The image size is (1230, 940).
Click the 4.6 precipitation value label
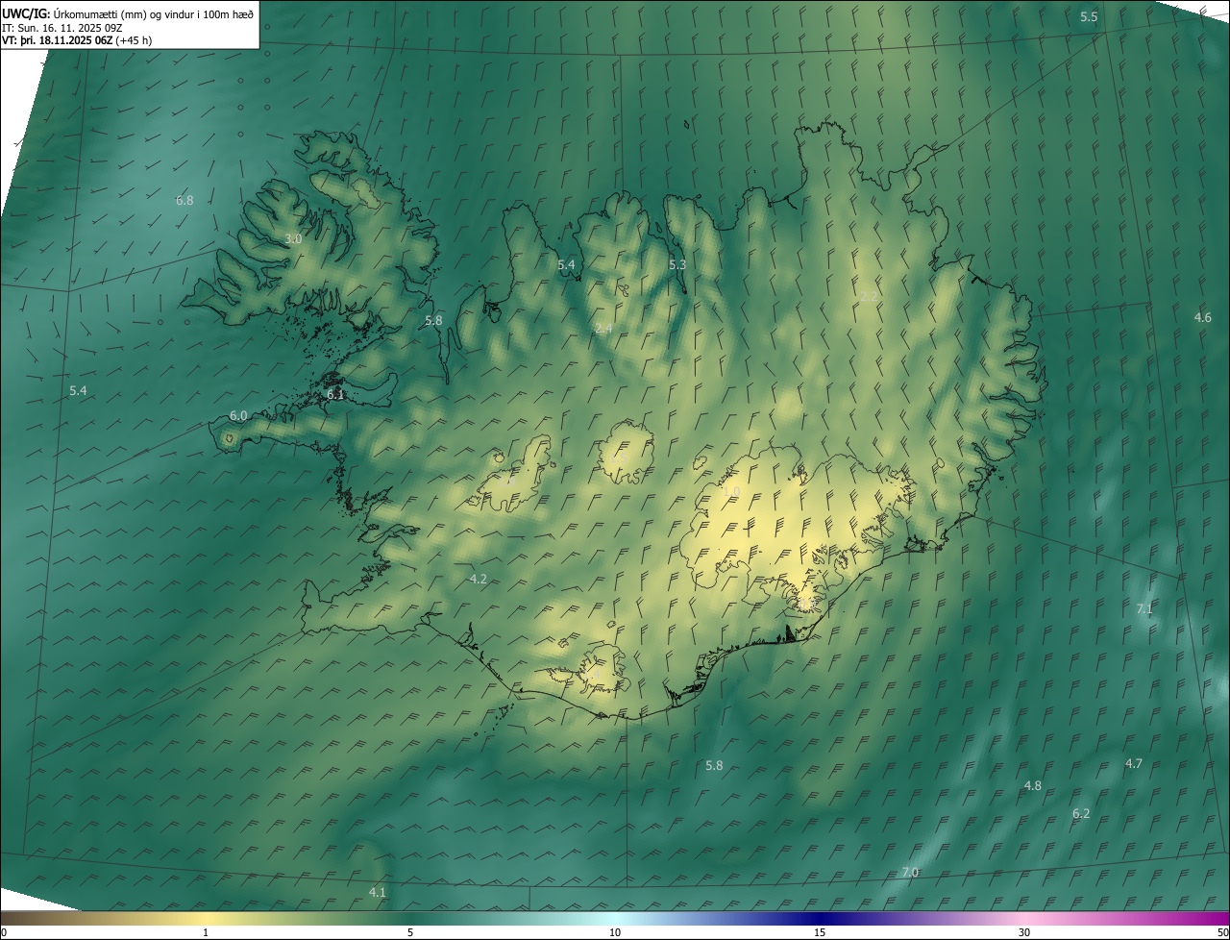[x=1202, y=317]
